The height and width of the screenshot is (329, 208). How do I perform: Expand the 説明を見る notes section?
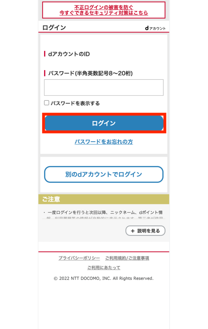tap(146, 231)
